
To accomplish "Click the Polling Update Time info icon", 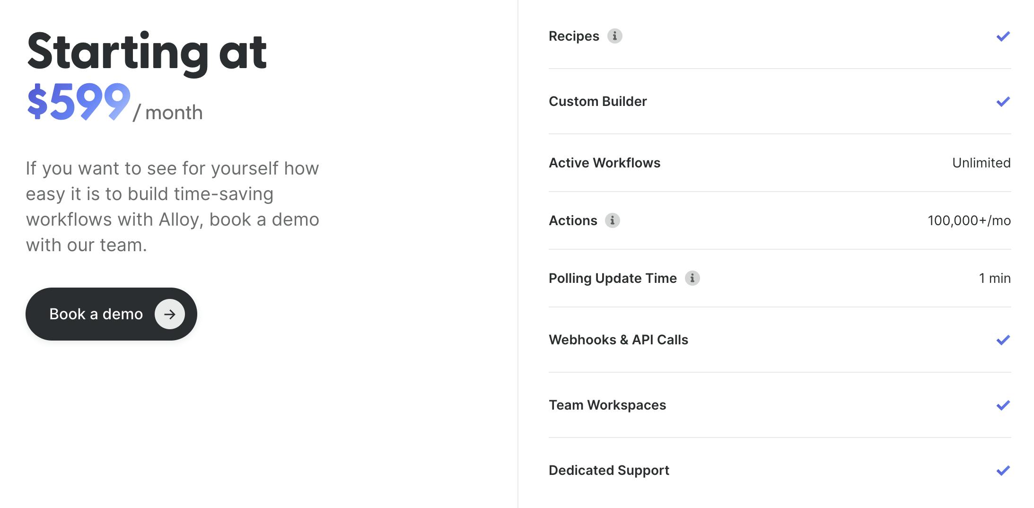I will [692, 278].
